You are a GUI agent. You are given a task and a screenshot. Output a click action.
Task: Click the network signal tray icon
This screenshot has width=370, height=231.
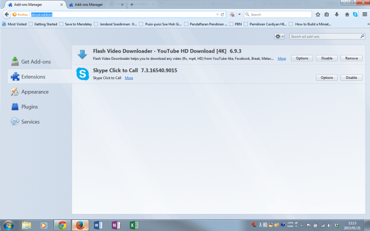click(x=323, y=226)
